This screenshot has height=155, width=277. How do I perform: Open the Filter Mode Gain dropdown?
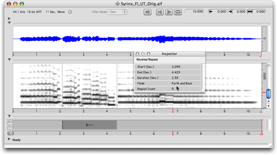[x=118, y=12]
